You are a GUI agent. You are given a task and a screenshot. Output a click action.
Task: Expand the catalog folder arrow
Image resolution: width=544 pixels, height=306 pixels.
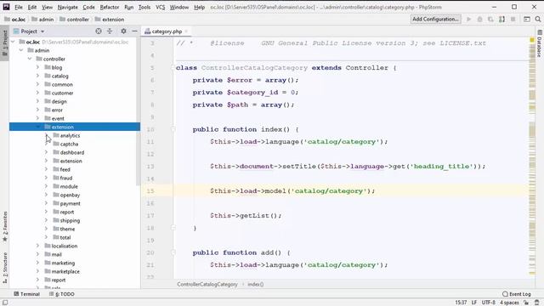coord(37,76)
